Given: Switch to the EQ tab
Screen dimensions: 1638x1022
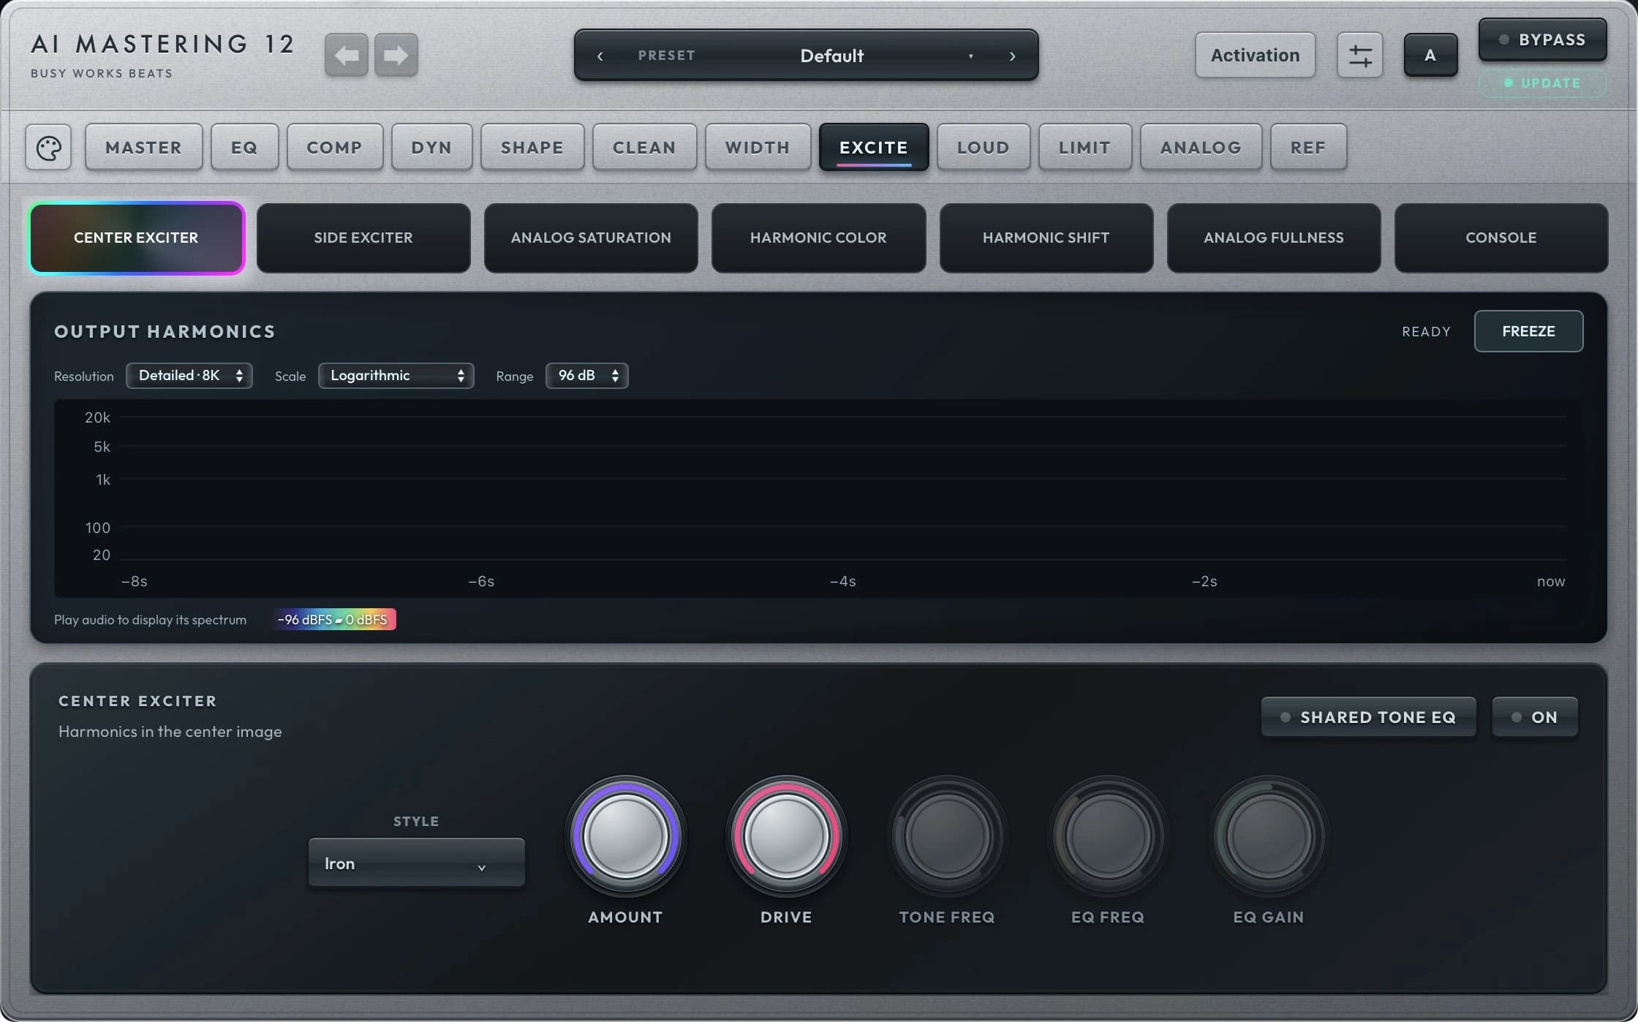Looking at the screenshot, I should point(244,148).
